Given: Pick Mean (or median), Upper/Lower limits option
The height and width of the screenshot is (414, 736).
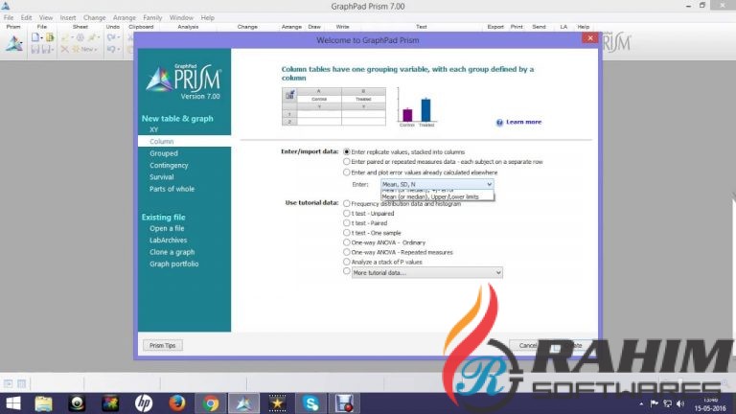Looking at the screenshot, I should click(x=437, y=197).
